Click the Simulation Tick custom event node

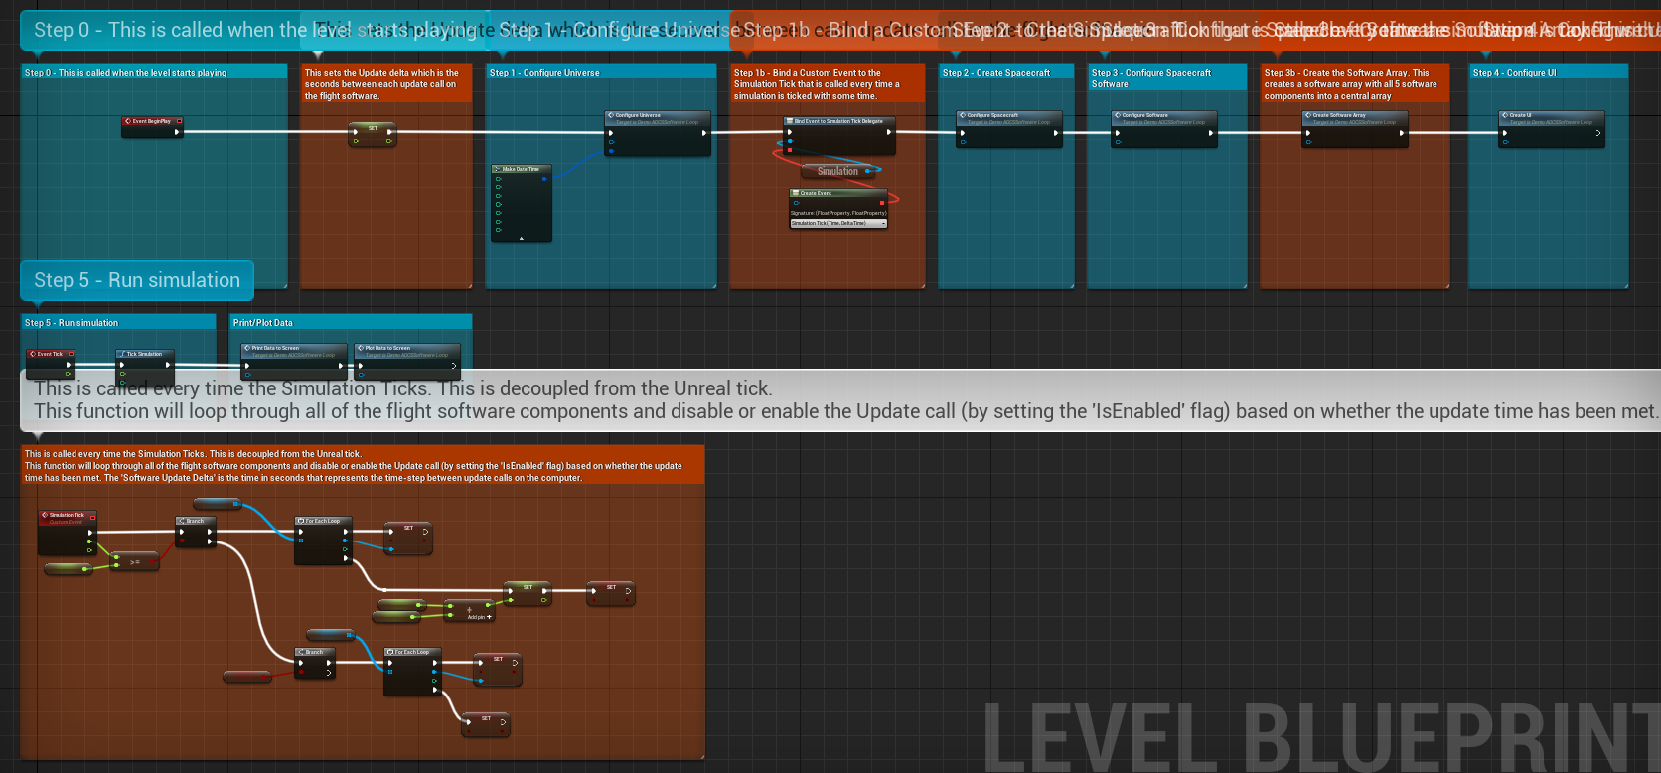[x=67, y=515]
